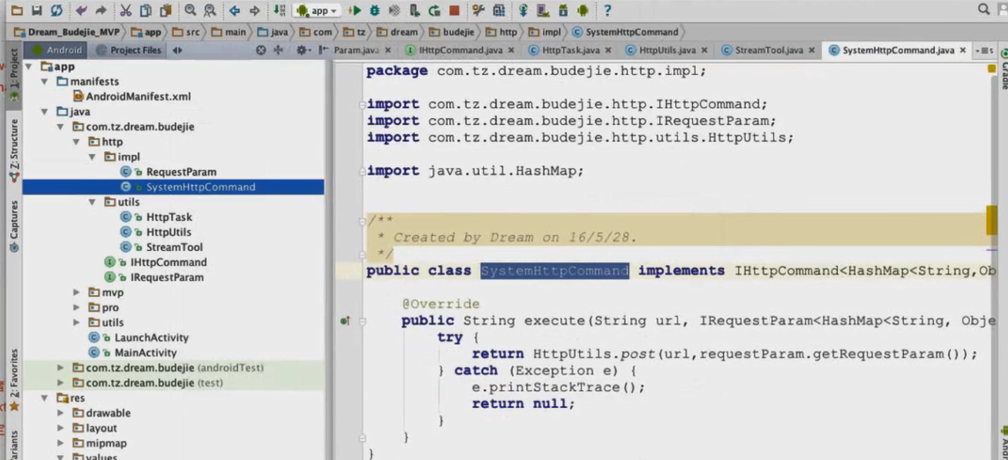Open Find with the magnifier icon
The width and height of the screenshot is (1008, 460).
point(190,11)
